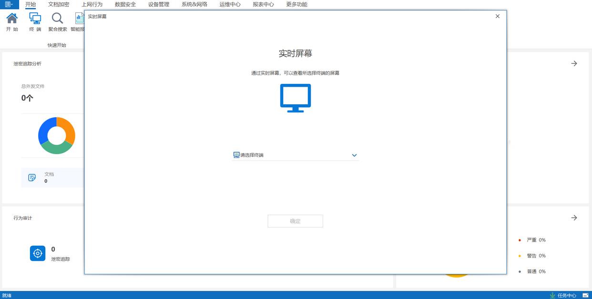Screen dimensions: 592x299
Task: Click the 请选择终端 selection field
Action: [x=296, y=155]
